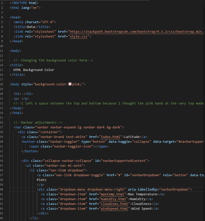Click the "Wind Speed" dropdown item text

coord(141,209)
